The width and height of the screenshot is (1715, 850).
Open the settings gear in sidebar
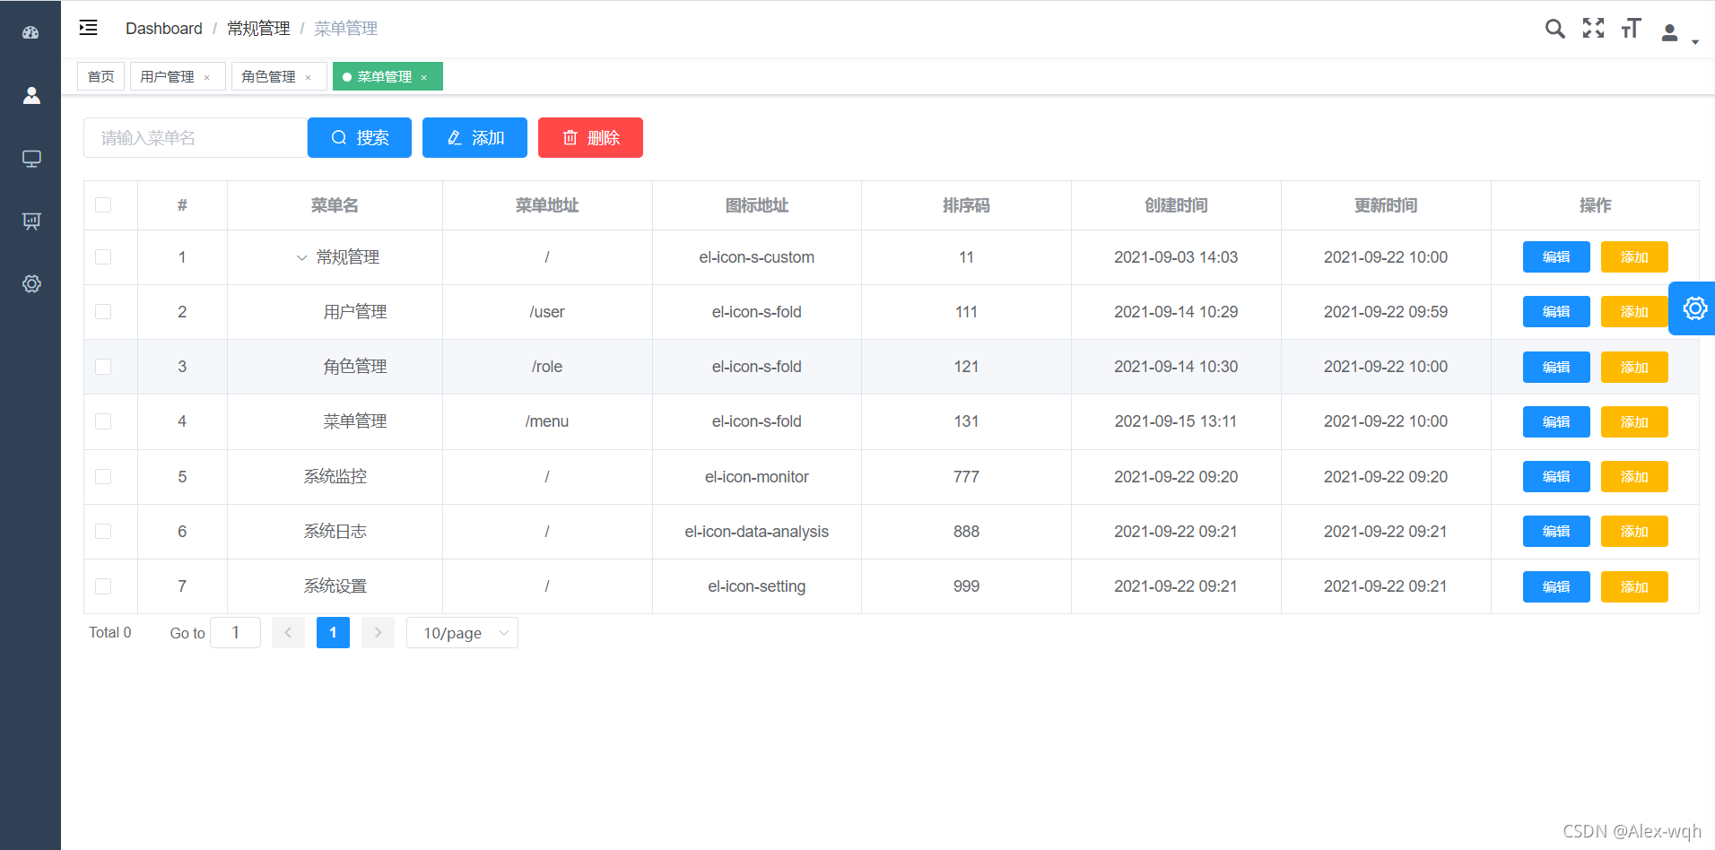pos(31,283)
